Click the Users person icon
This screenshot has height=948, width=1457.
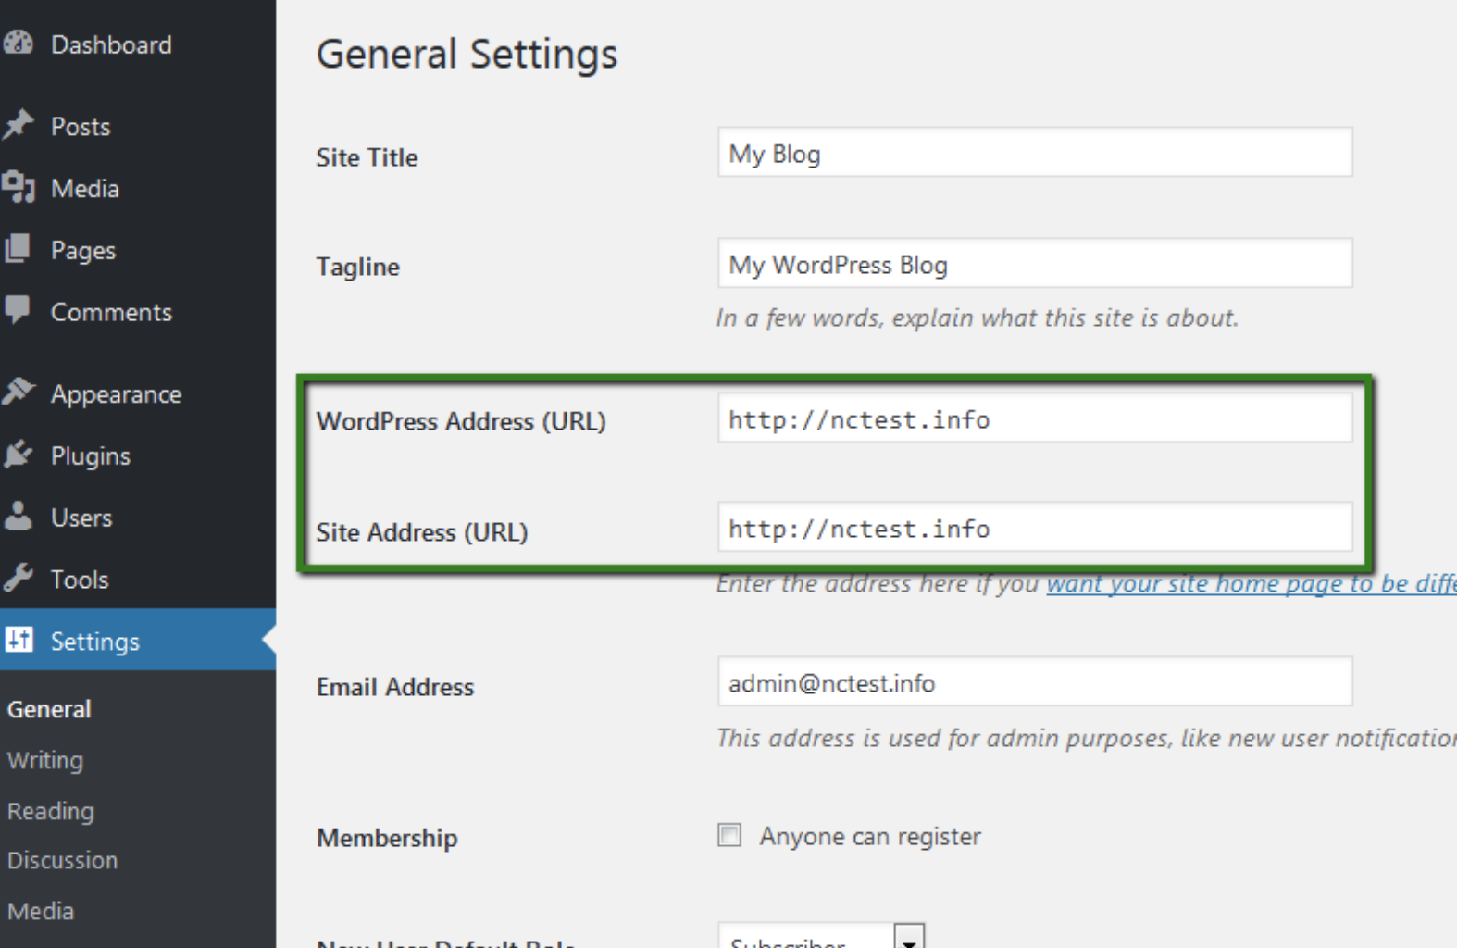(x=19, y=517)
